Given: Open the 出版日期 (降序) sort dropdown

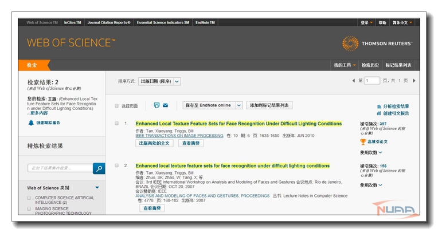Looking at the screenshot, I should (x=160, y=81).
